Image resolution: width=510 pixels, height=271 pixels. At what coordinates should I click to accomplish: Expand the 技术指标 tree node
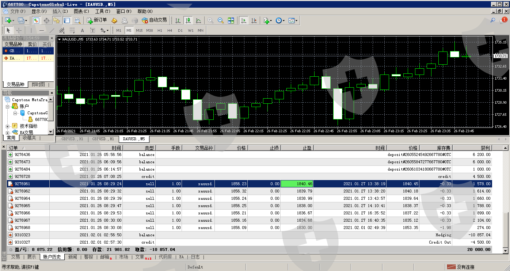[x=8, y=126]
